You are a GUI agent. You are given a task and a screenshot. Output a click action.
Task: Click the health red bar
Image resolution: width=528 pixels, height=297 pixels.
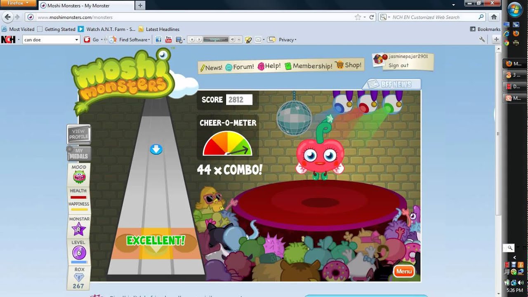78,197
